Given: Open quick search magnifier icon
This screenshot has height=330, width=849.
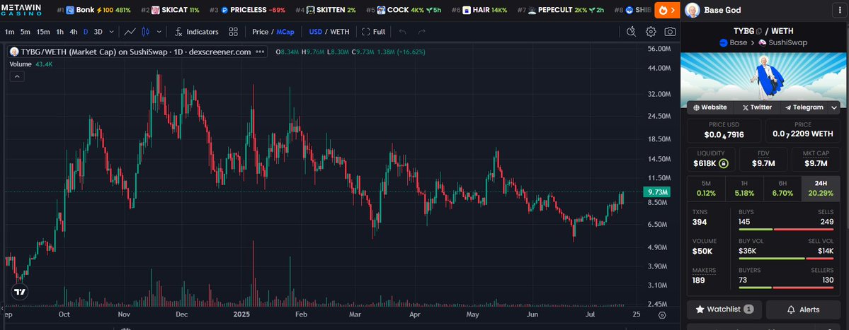Looking at the screenshot, I should pyautogui.click(x=631, y=32).
